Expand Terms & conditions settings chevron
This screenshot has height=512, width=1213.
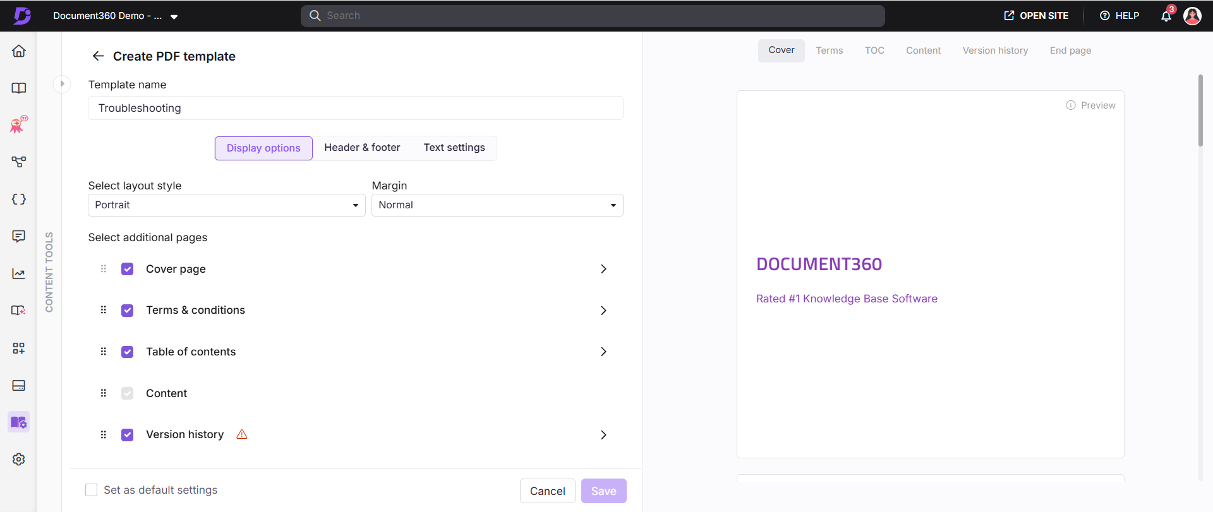tap(603, 311)
